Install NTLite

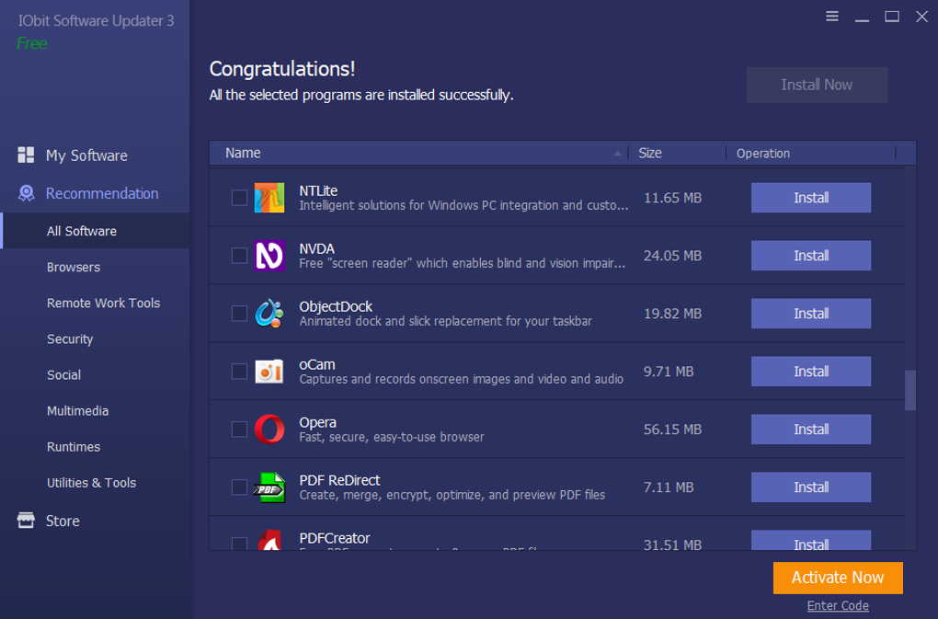coord(810,198)
